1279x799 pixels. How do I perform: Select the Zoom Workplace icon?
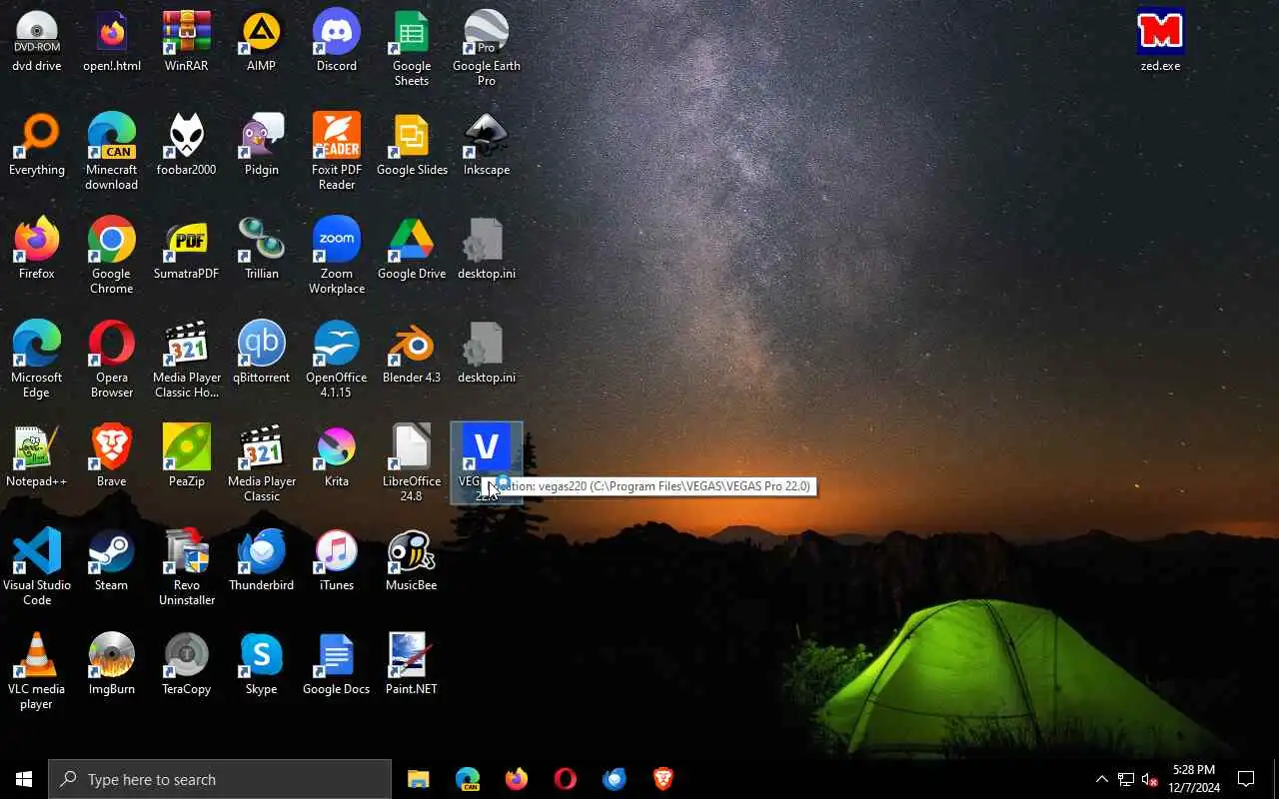pos(337,256)
